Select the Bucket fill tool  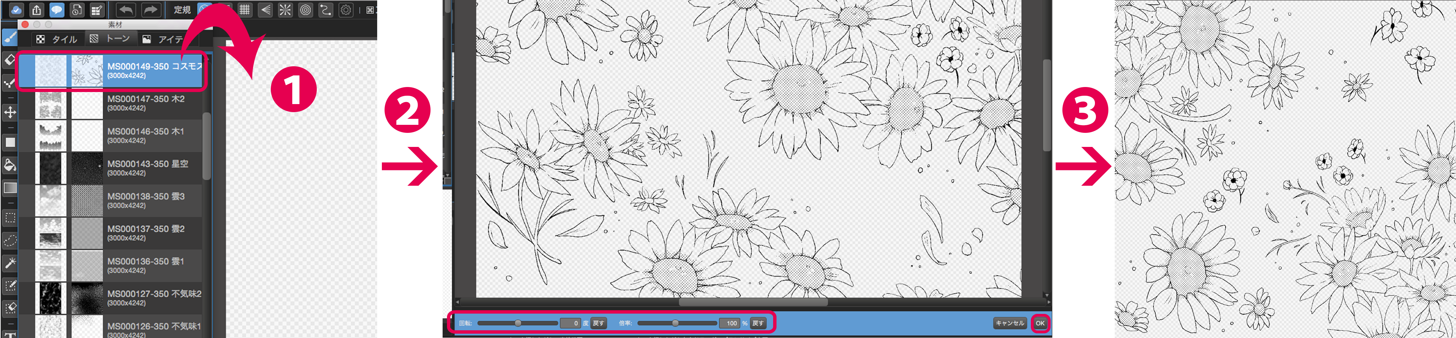[x=10, y=165]
